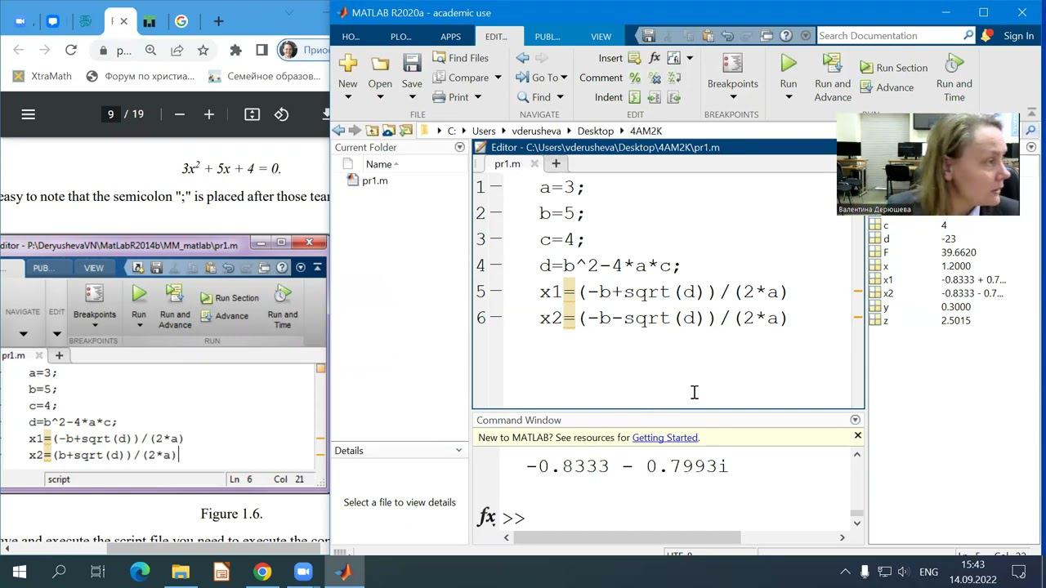The width and height of the screenshot is (1046, 588).
Task: Open the Getting Started link
Action: 664,438
